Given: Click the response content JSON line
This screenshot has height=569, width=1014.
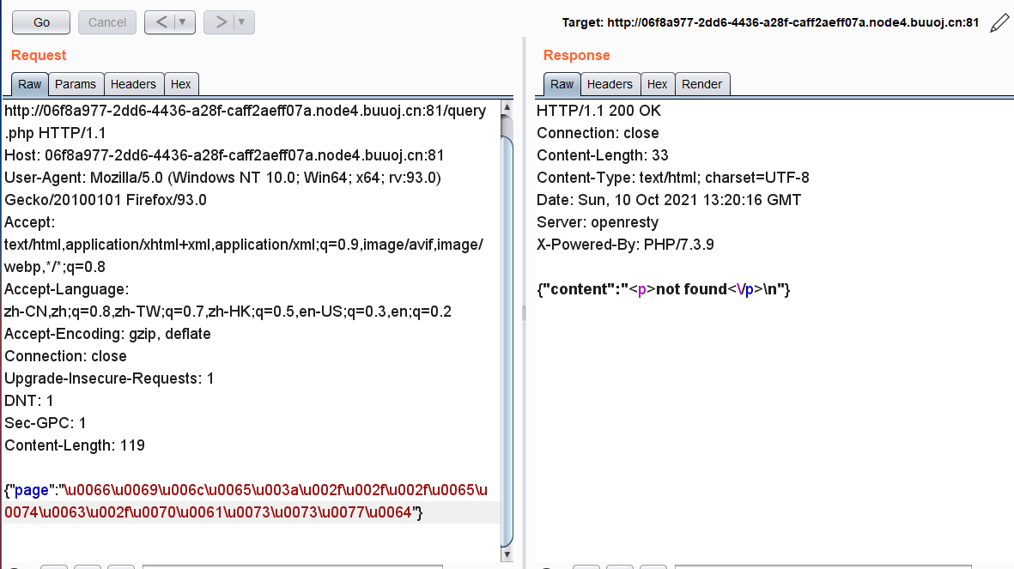Looking at the screenshot, I should pyautogui.click(x=663, y=289).
